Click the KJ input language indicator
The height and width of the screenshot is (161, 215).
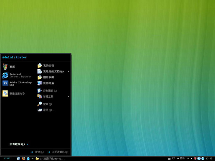173,159
